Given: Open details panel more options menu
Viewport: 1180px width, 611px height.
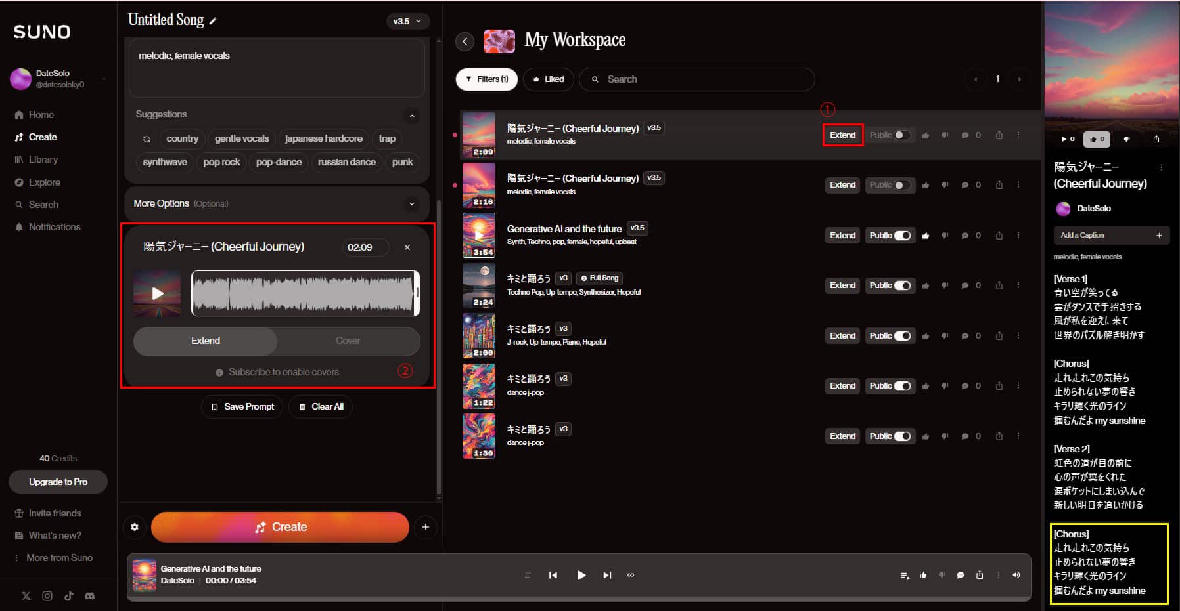Looking at the screenshot, I should (x=1162, y=167).
